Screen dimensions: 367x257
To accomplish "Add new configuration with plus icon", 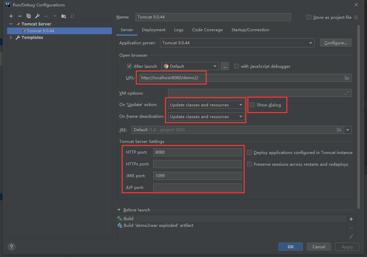I will tap(11, 16).
